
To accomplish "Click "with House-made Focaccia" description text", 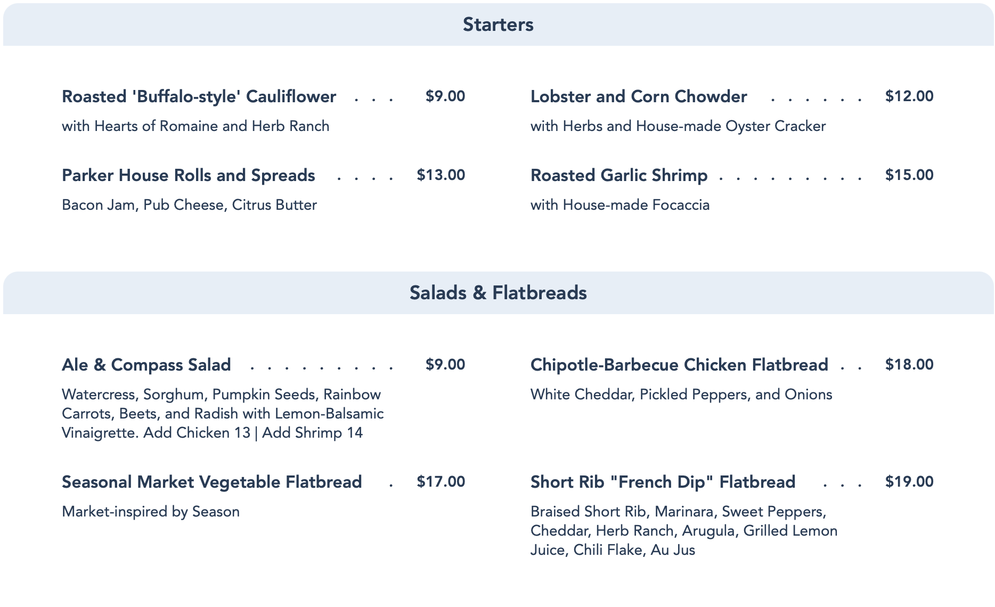I will [619, 205].
